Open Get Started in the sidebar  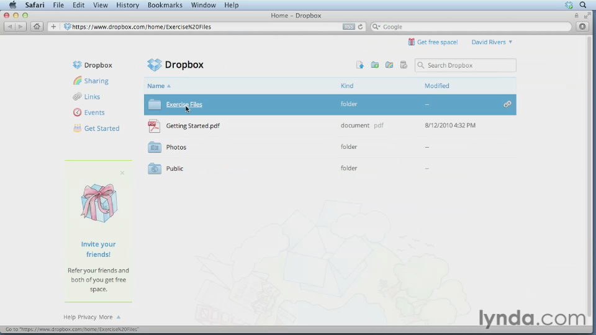[101, 128]
